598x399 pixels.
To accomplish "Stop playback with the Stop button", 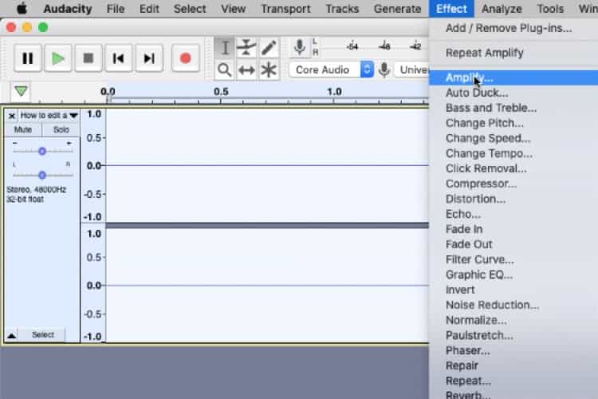I will click(89, 58).
